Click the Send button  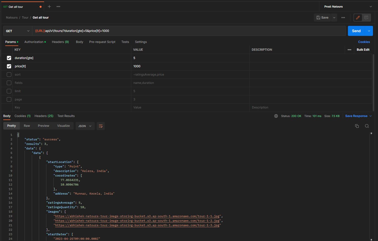click(x=356, y=31)
